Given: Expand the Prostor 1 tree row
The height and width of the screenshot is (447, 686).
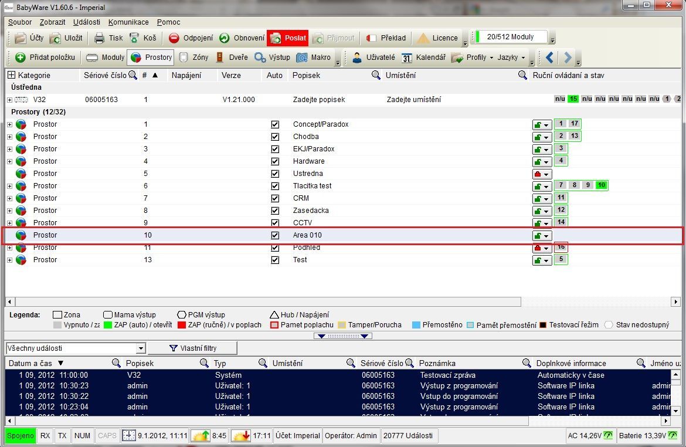Looking at the screenshot, I should (x=10, y=124).
